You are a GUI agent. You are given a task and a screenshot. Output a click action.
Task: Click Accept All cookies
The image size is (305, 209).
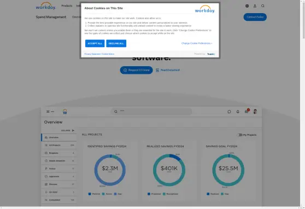[x=95, y=43]
